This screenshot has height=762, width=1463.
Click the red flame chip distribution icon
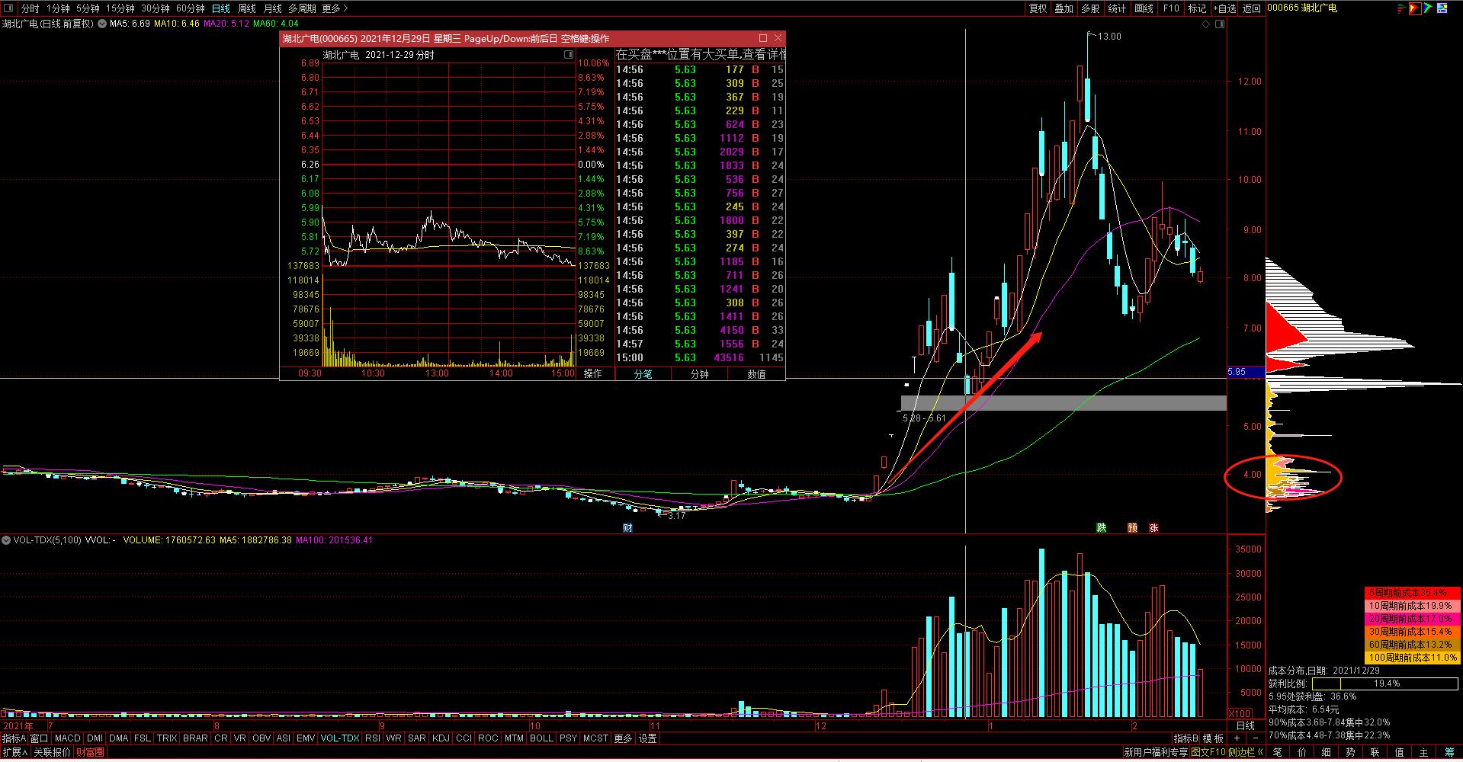(x=1415, y=8)
